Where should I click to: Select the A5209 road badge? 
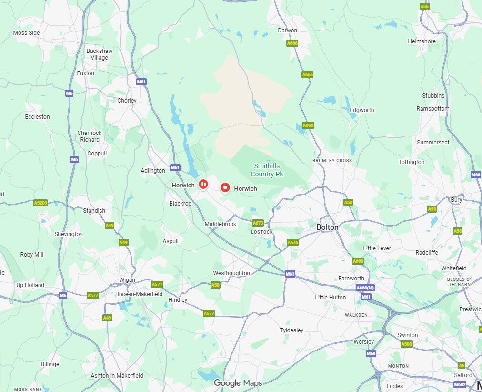click(x=40, y=203)
